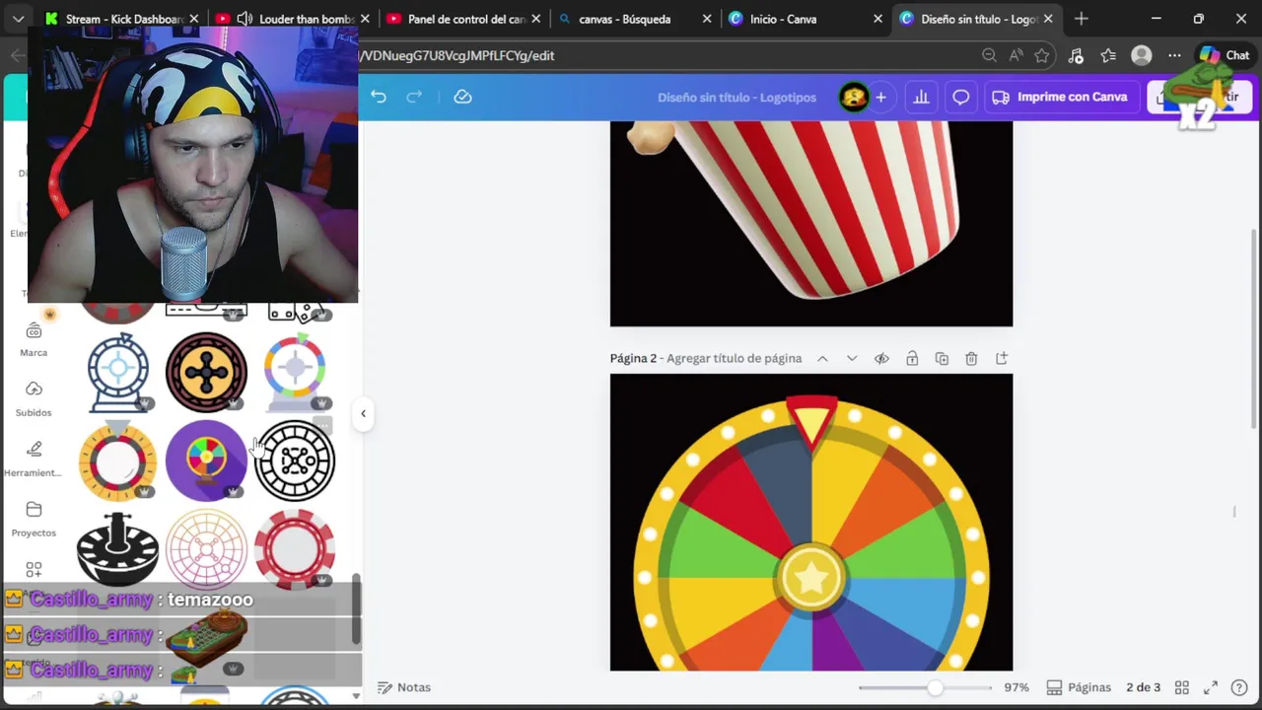Add this page to browser favorites
The height and width of the screenshot is (710, 1262).
pyautogui.click(x=1042, y=55)
